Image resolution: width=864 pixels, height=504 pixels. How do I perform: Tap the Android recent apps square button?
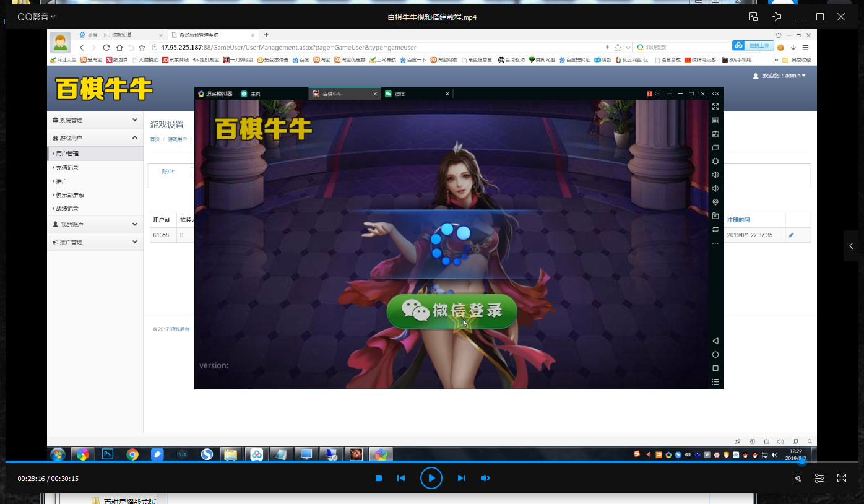tap(715, 368)
